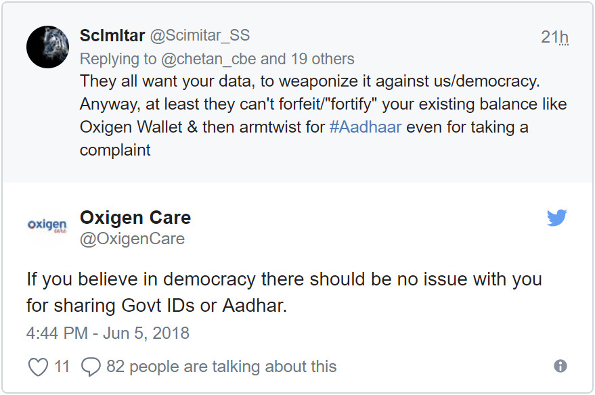This screenshot has width=595, height=395.
Task: Open the @Scimitar_SS handle
Action: pos(200,36)
